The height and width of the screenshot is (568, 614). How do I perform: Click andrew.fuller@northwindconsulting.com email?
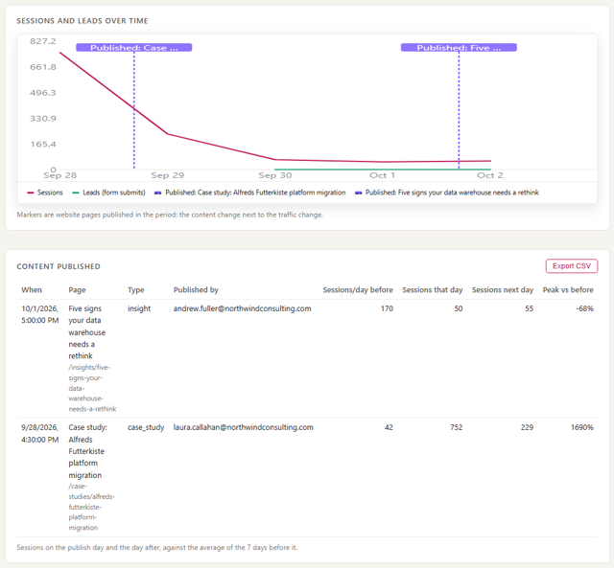243,308
